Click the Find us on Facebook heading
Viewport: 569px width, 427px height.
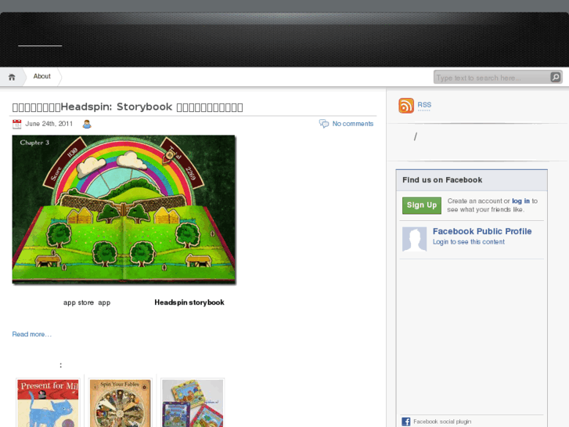[x=442, y=180]
